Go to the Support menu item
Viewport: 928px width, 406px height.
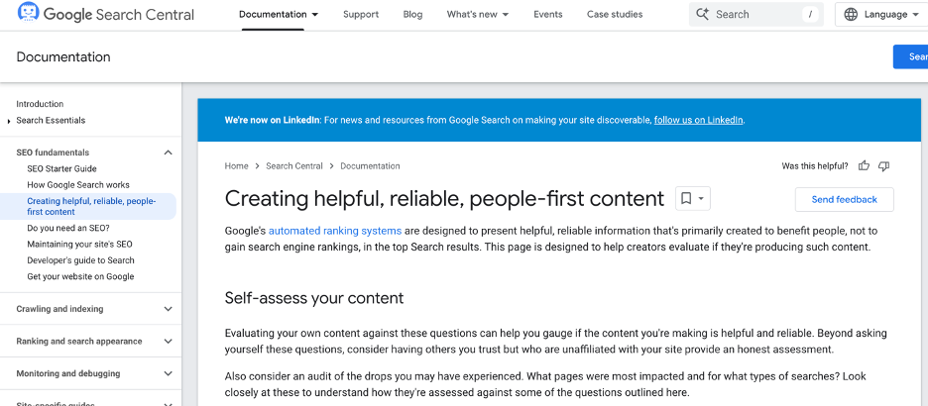point(361,15)
